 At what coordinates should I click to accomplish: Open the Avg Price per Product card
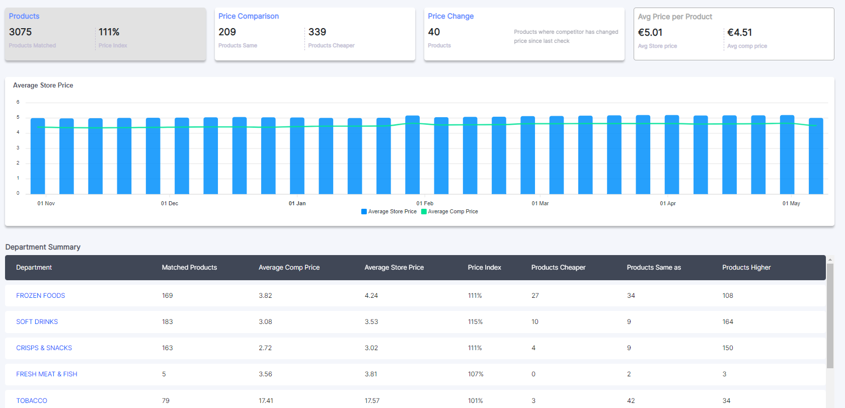[733, 34]
